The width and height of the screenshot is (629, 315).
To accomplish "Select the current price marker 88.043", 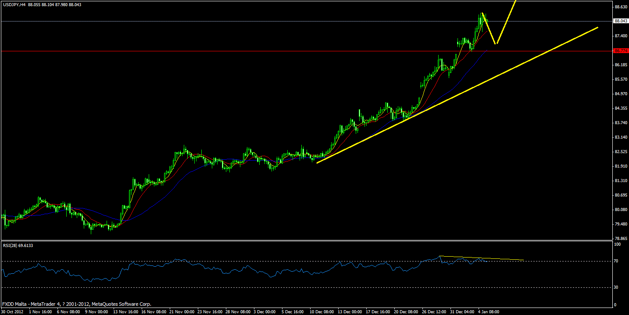I will (620, 21).
